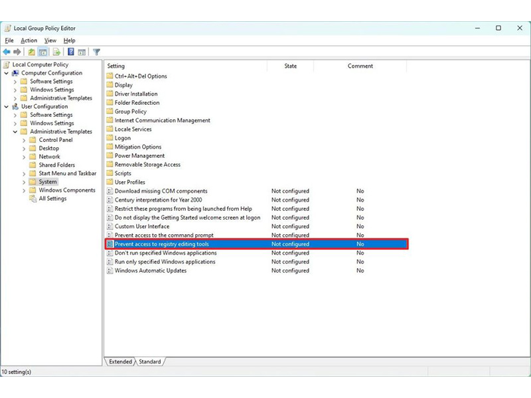This screenshot has height=398, width=531.
Task: Open the View menu
Action: coord(50,40)
